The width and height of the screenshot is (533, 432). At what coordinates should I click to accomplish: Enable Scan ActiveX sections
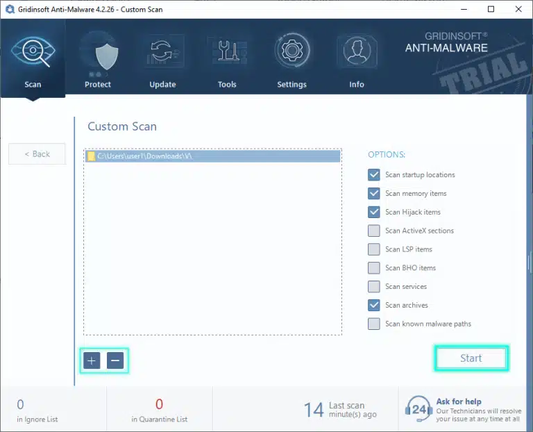[x=374, y=231]
